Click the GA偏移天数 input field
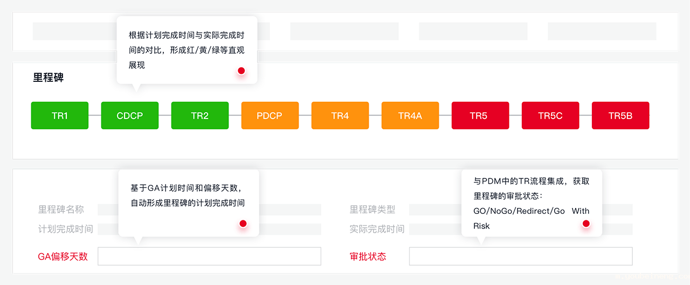The height and width of the screenshot is (285, 690). point(209,256)
